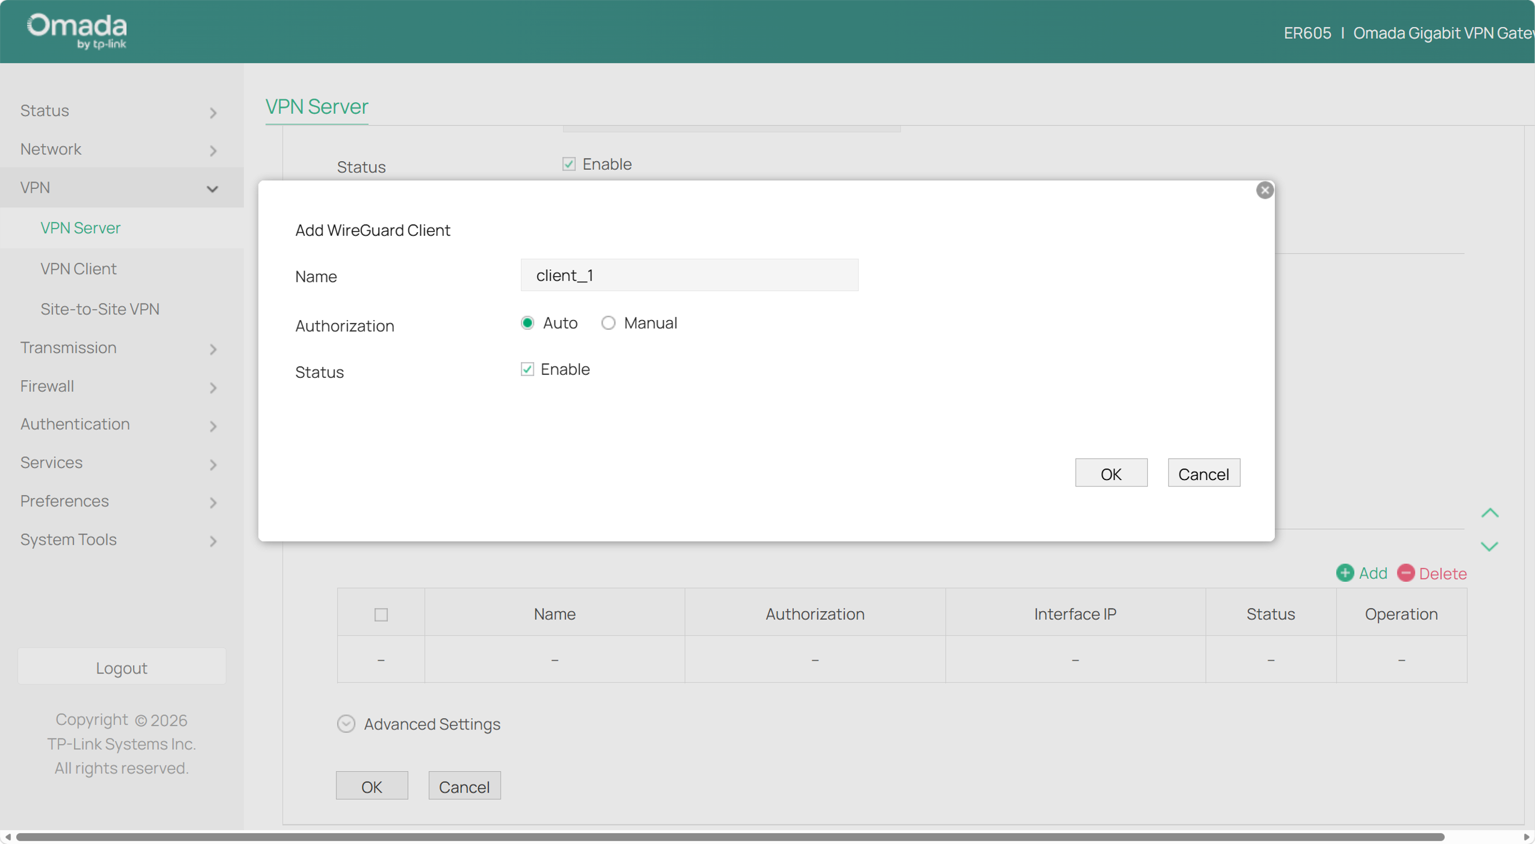Click the ER605 model text in header
This screenshot has width=1535, height=844.
tap(1307, 33)
